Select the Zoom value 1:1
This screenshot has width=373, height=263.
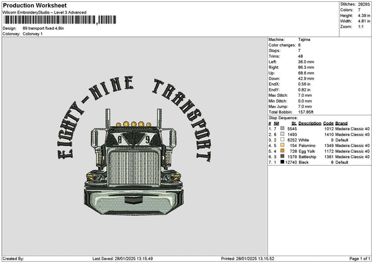tap(361, 27)
